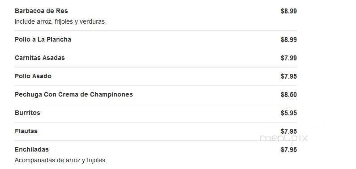
Task: Click the Burritos $5.95 price
Action: [288, 113]
